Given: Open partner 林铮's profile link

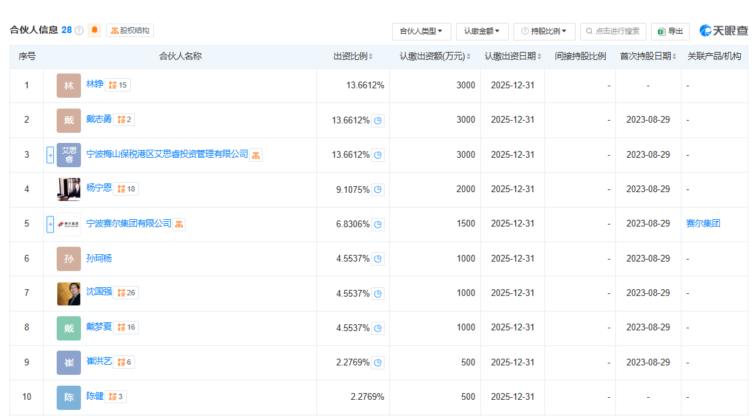Looking at the screenshot, I should pos(95,84).
